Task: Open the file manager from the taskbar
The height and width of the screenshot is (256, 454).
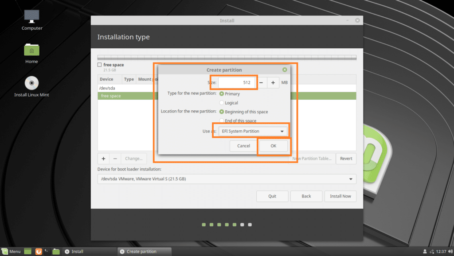Action: (x=56, y=251)
